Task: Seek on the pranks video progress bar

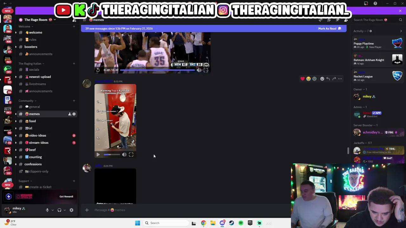Action: coord(112,155)
